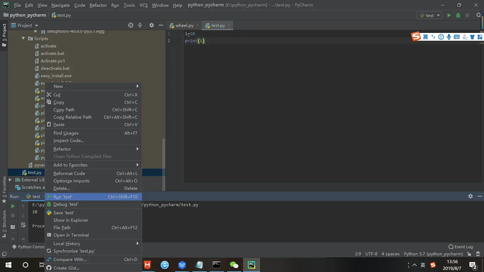Click the UTF-8 encoding in the status bar
This screenshot has width=484, height=272.
point(371,254)
